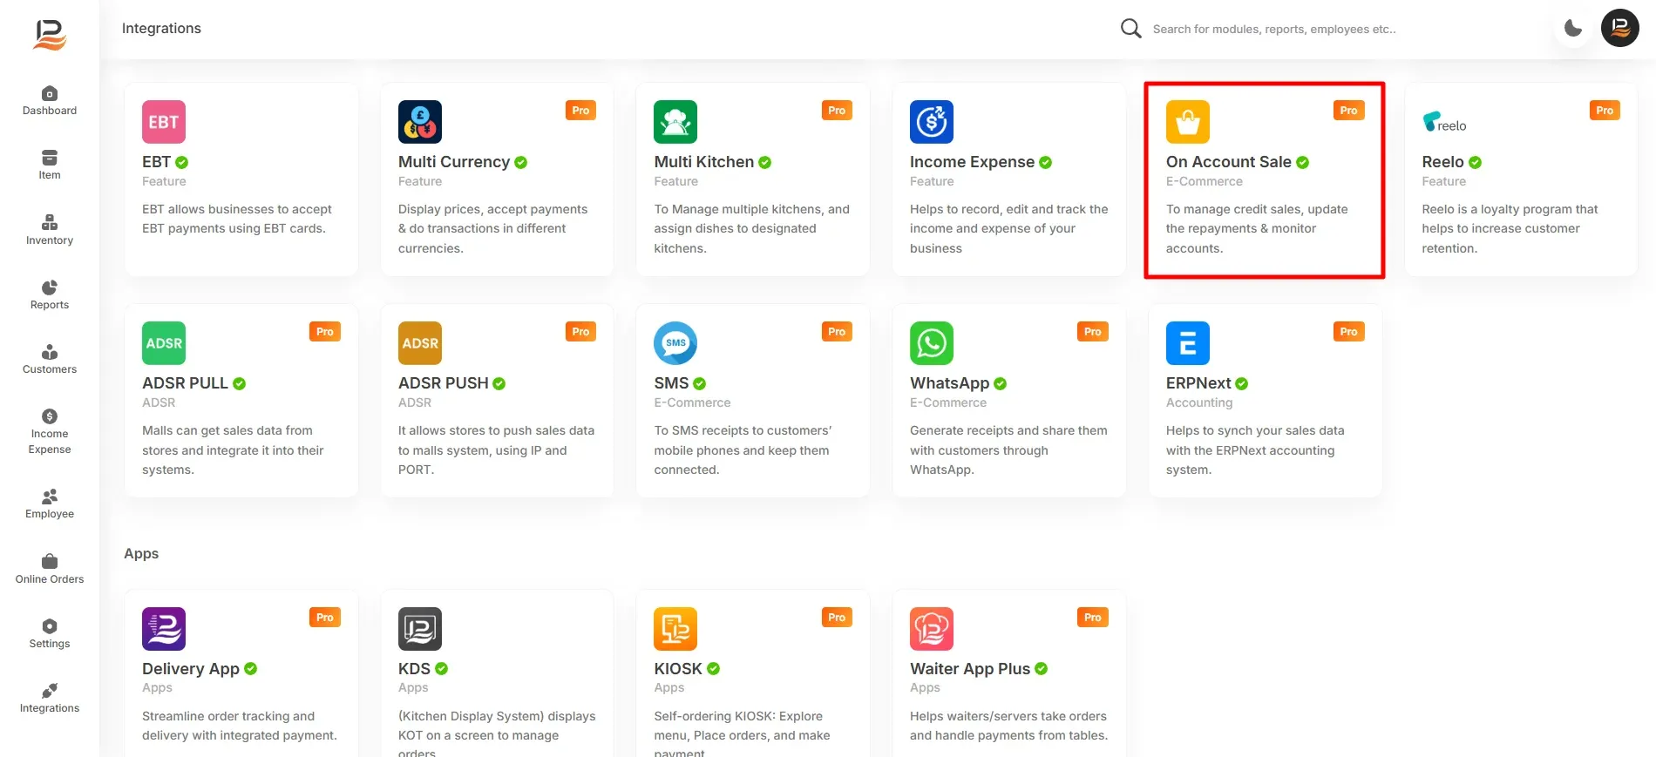Viewport: 1656px width, 757px height.
Task: Select the Delivery App purple icon
Action: [x=164, y=629]
